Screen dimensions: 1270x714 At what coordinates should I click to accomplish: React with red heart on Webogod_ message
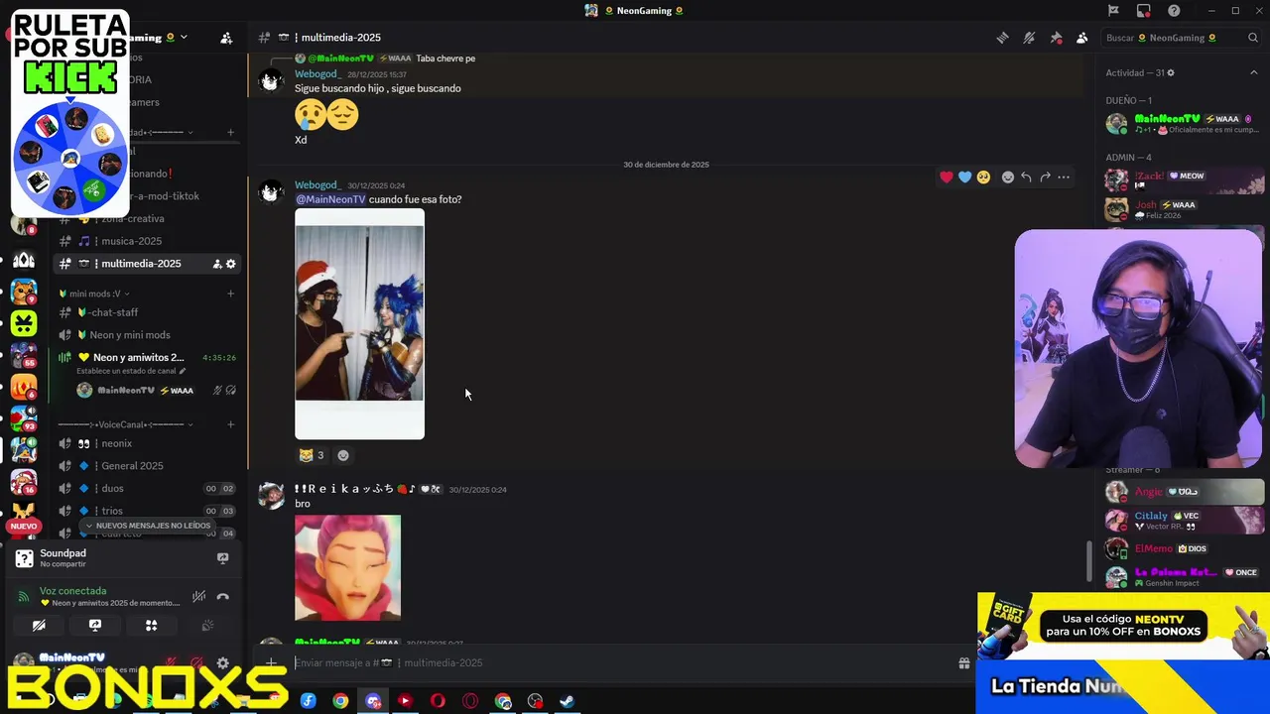[947, 178]
